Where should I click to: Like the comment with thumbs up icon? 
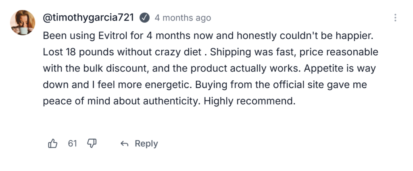point(53,144)
